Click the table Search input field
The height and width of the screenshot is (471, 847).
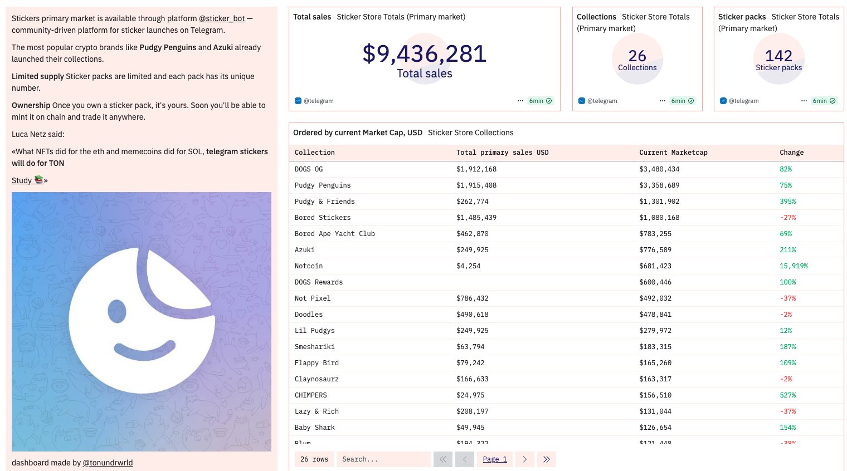tap(383, 459)
